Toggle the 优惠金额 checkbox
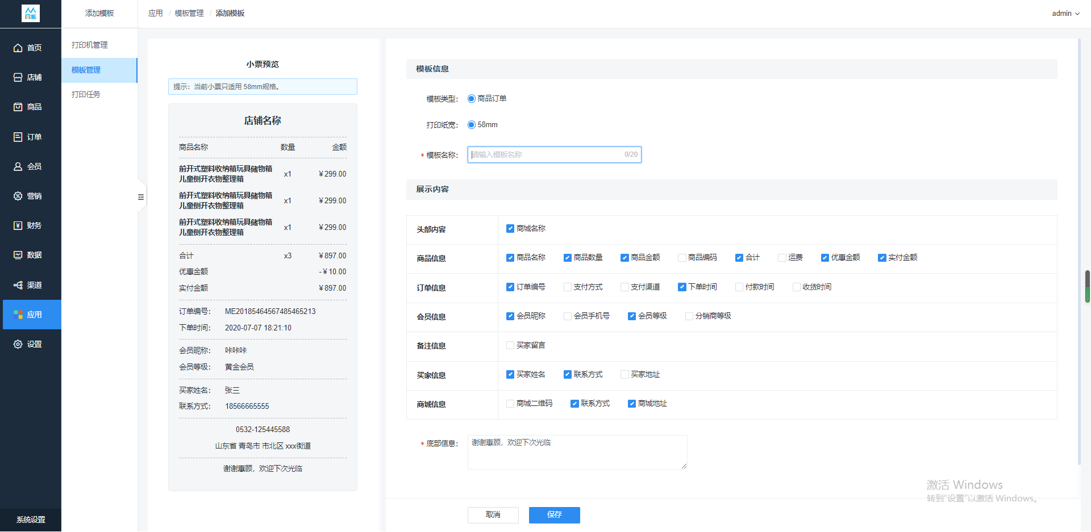The height and width of the screenshot is (532, 1091). (x=825, y=258)
